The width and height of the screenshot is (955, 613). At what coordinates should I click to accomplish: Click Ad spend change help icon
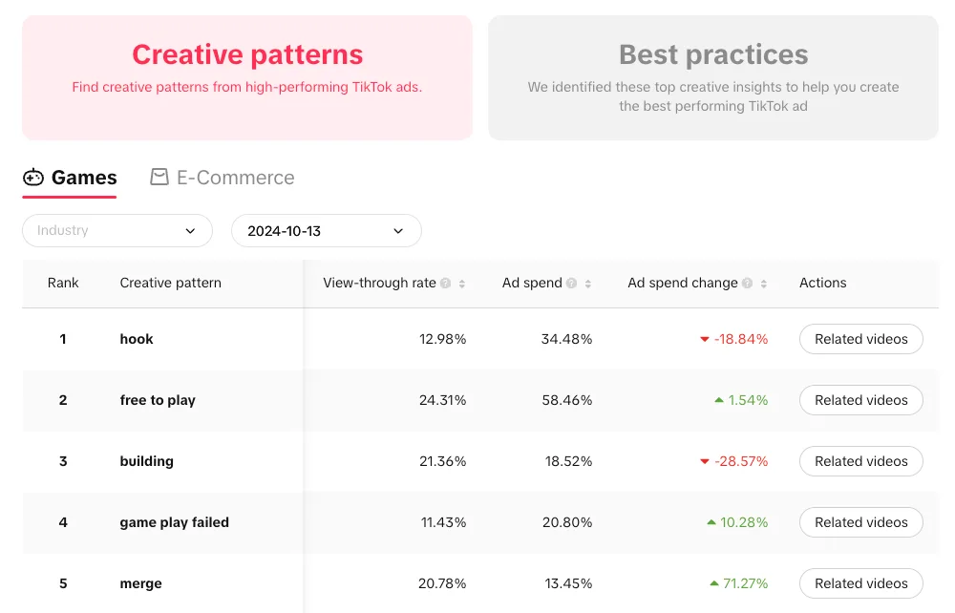click(748, 283)
